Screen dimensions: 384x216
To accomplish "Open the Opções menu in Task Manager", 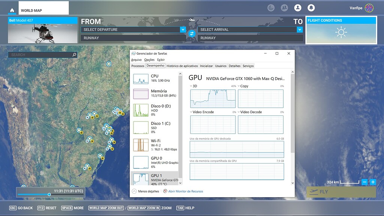I will 149,59.
